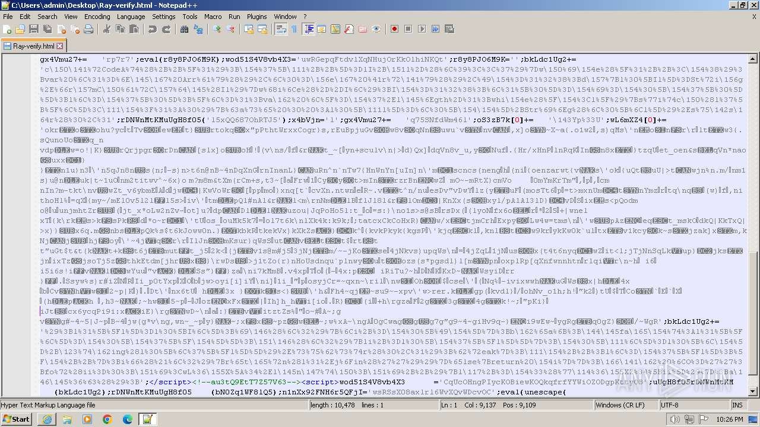
Task: Open the File menu
Action: (x=8, y=17)
